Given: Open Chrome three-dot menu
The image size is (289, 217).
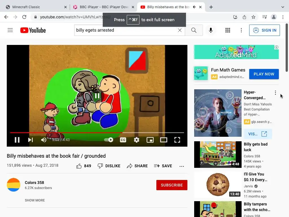Looking at the screenshot, I should (283, 17).
